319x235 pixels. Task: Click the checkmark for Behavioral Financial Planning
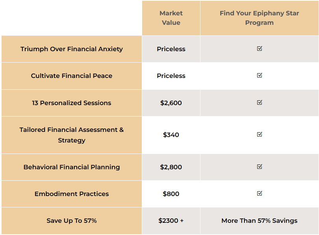coord(260,167)
